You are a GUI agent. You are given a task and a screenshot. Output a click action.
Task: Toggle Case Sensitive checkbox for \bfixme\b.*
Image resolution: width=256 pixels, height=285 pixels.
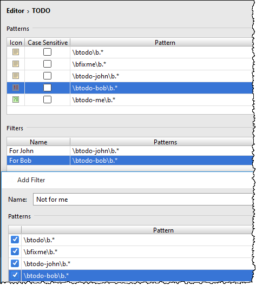click(47, 64)
